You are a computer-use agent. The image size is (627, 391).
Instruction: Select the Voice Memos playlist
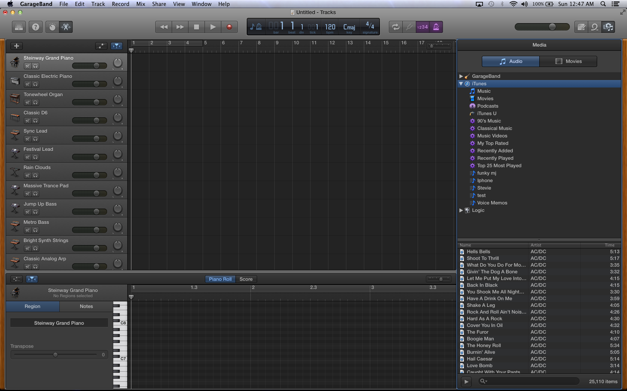pyautogui.click(x=492, y=203)
